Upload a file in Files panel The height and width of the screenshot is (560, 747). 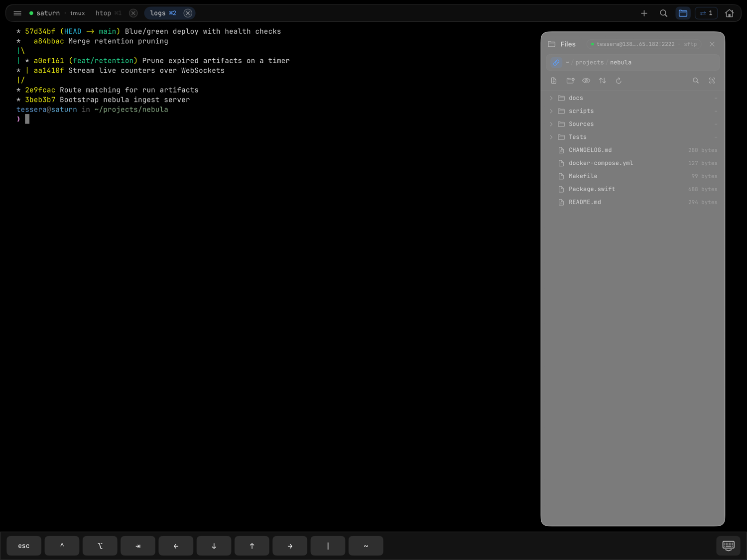pyautogui.click(x=554, y=81)
